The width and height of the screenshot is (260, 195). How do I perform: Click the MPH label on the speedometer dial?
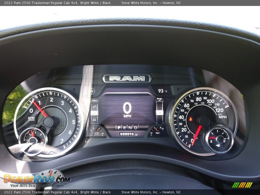click(223, 117)
